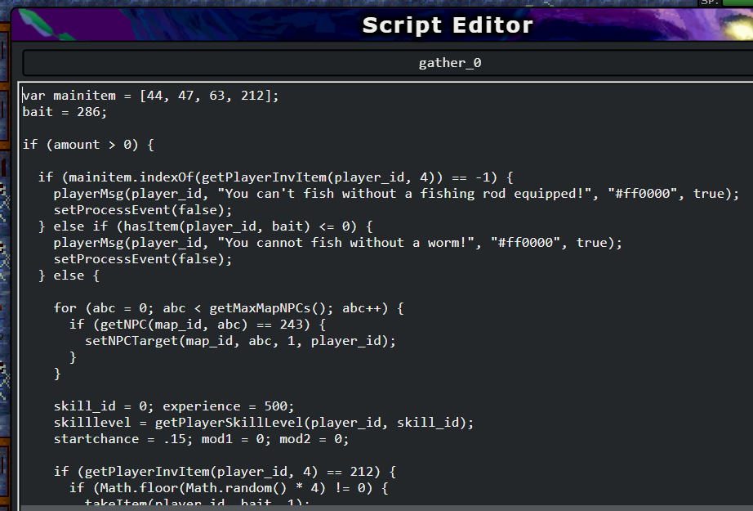Image resolution: width=753 pixels, height=511 pixels.
Task: Click the "else if (hasItem(player_id, bait)" line
Action: click(x=206, y=226)
